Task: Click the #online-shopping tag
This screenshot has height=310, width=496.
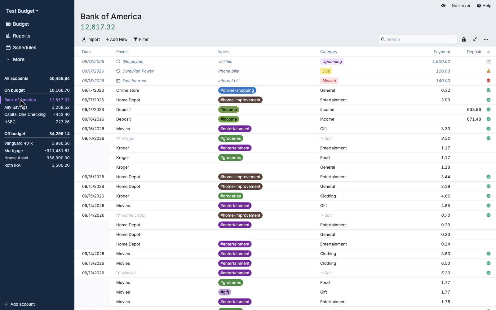Action: pyautogui.click(x=237, y=90)
